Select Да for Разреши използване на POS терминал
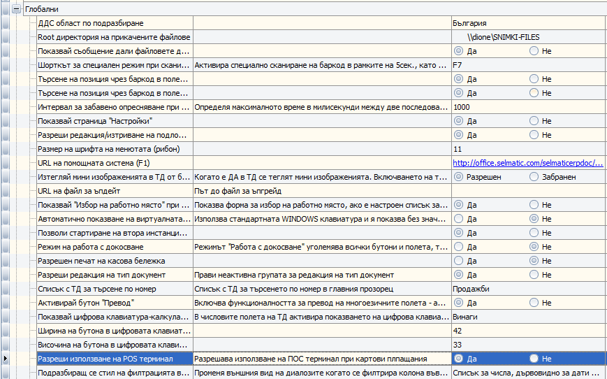The width and height of the screenshot is (607, 379). pyautogui.click(x=458, y=359)
